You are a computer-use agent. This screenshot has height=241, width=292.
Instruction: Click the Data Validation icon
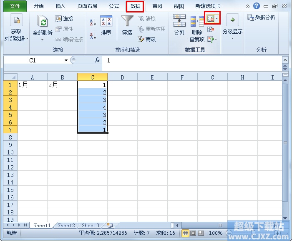click(211, 19)
